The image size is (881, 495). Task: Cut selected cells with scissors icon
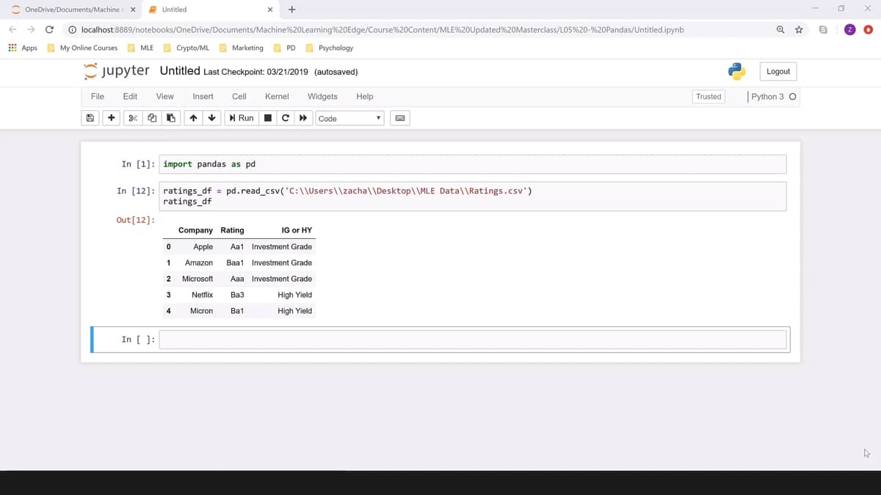133,118
